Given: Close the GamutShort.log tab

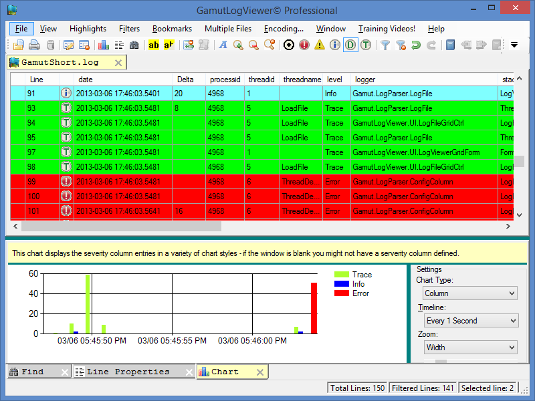Looking at the screenshot, I should (118, 63).
